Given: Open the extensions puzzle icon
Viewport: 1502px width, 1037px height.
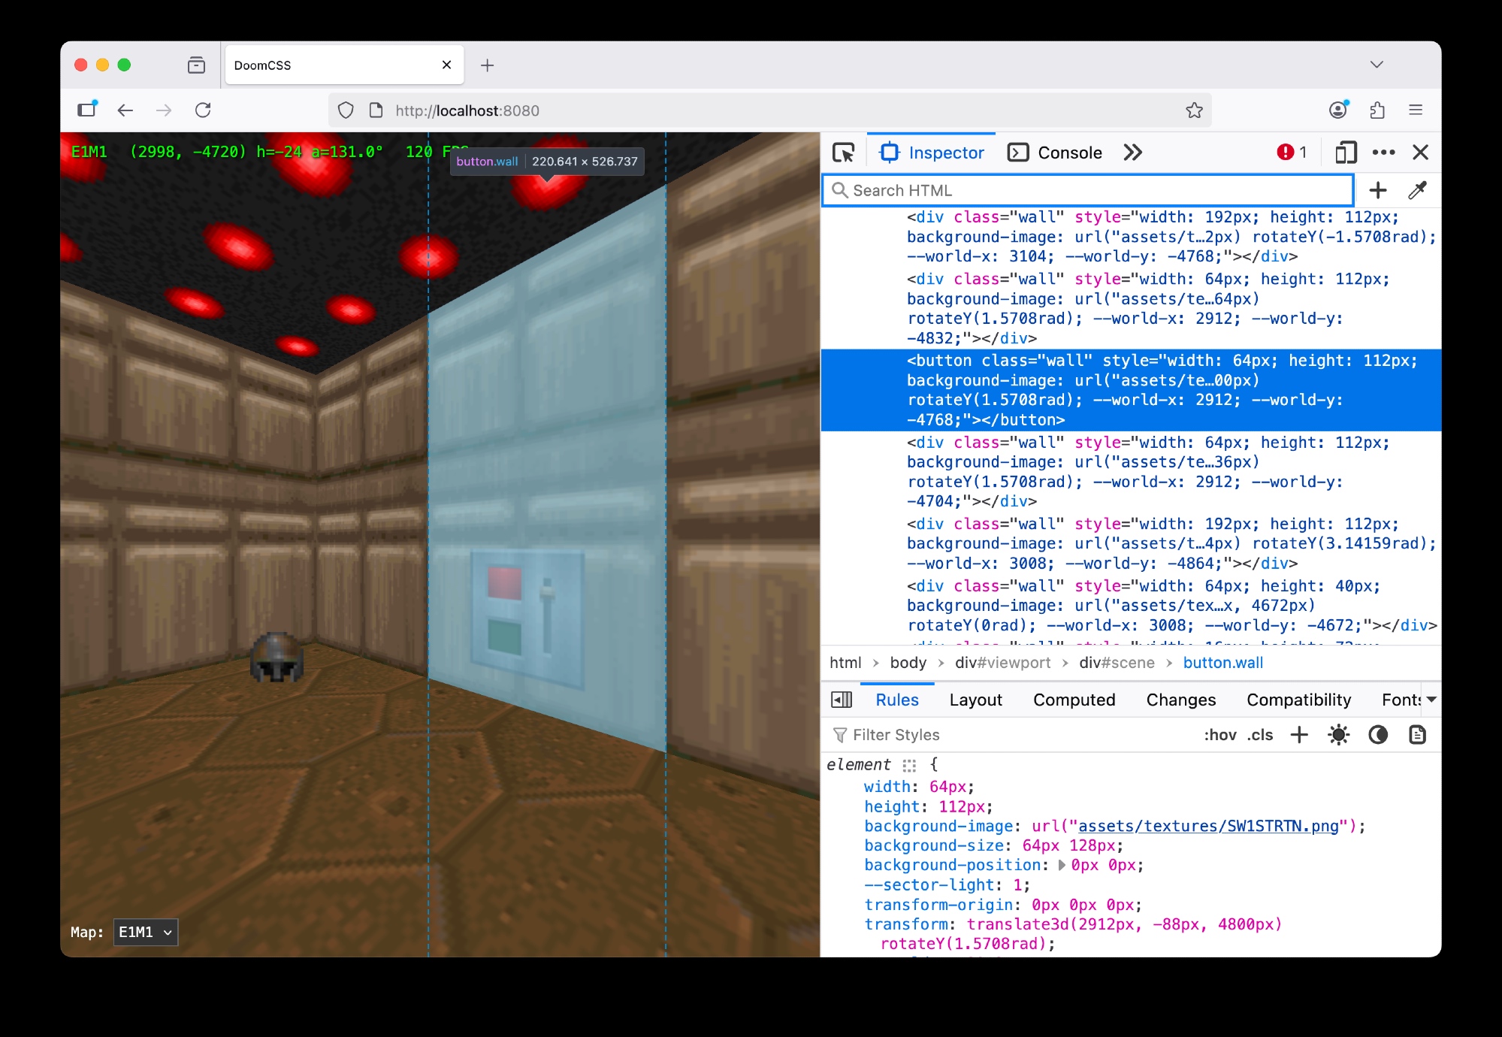Looking at the screenshot, I should tap(1377, 110).
